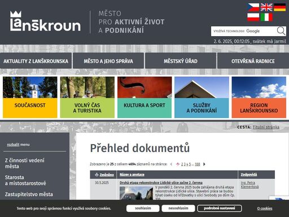
Task: Switch language to Czech flag
Action: pos(253,7)
